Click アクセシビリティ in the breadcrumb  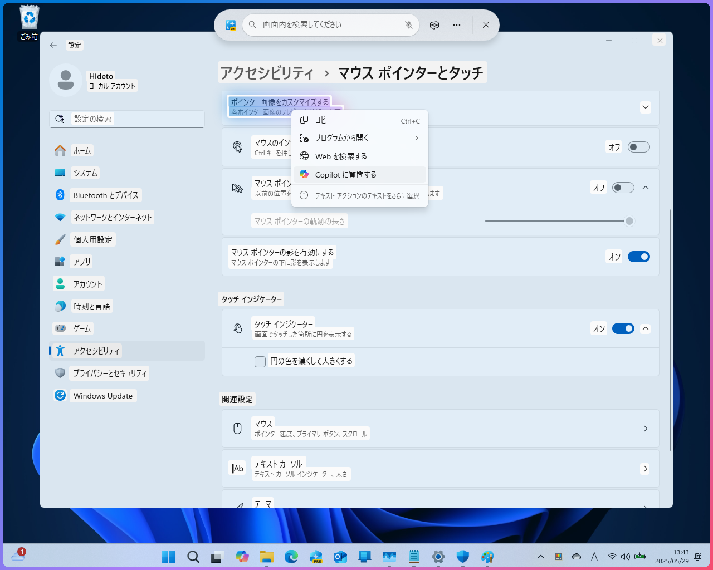267,73
